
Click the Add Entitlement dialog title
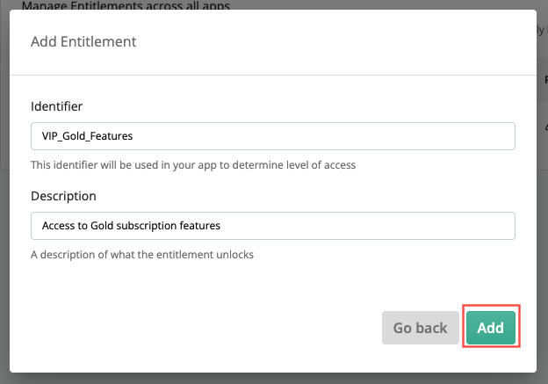pos(83,41)
